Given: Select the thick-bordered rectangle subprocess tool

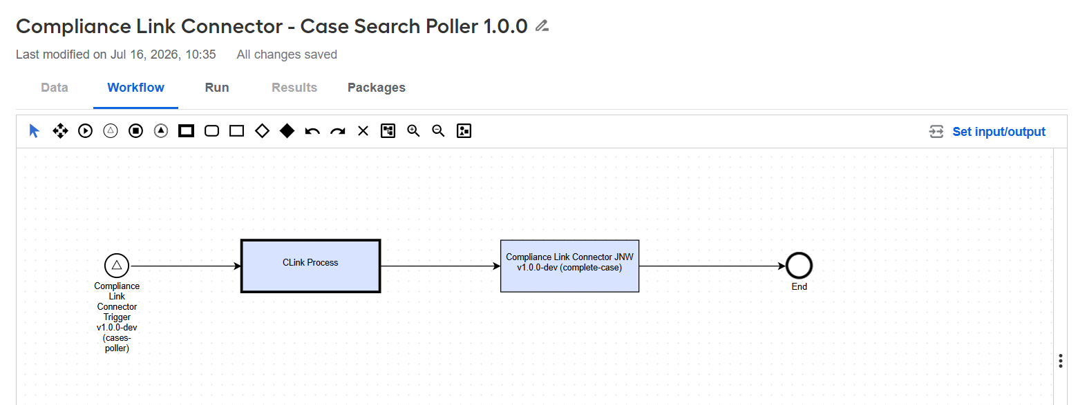Looking at the screenshot, I should [x=186, y=131].
